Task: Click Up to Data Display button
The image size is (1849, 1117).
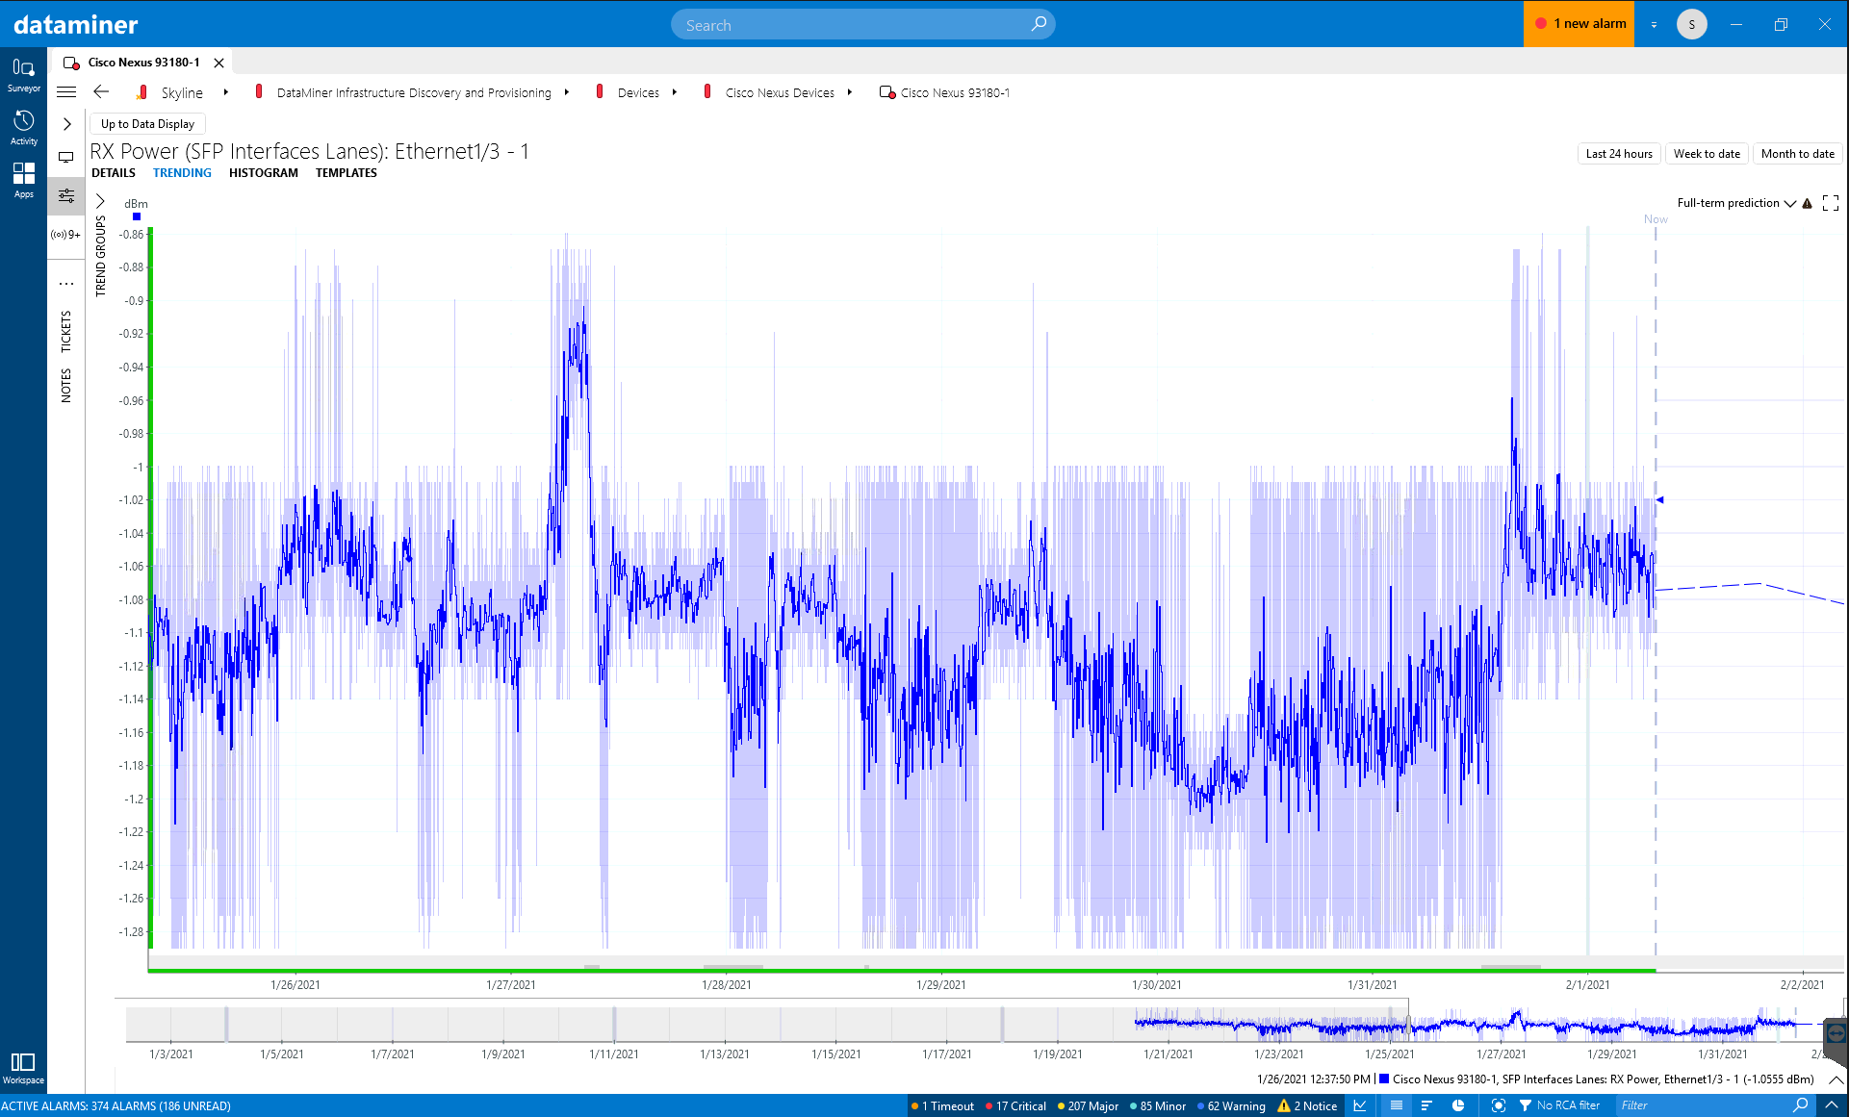Action: tap(147, 124)
